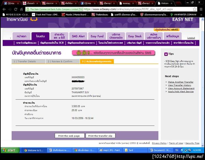Open MYDESIGN-CLU bookmark
This screenshot has height=160, width=205.
tap(16, 15)
